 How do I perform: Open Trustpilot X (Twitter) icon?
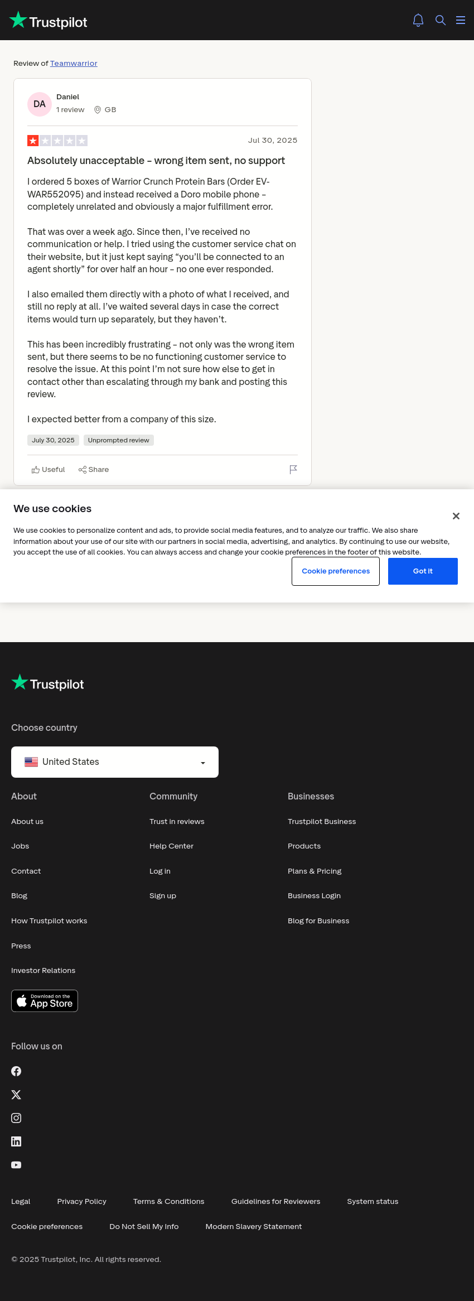coord(16,1095)
